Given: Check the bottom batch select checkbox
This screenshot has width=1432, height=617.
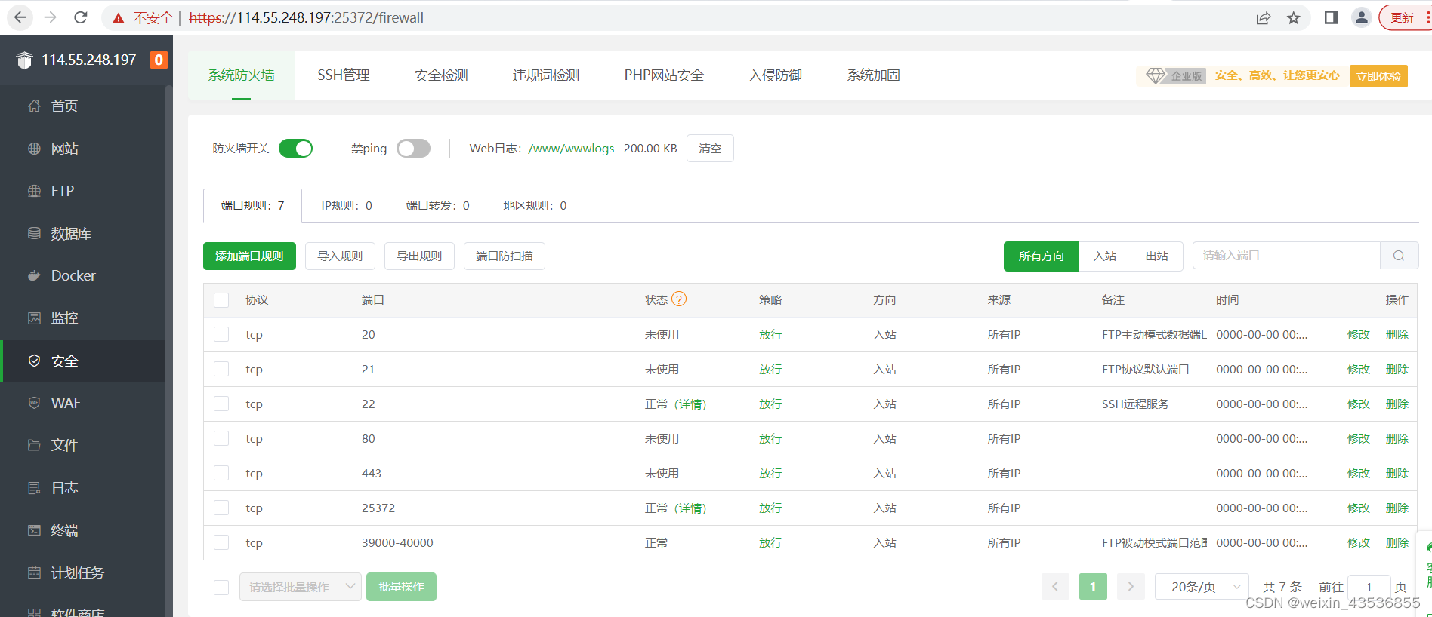Looking at the screenshot, I should pyautogui.click(x=221, y=587).
